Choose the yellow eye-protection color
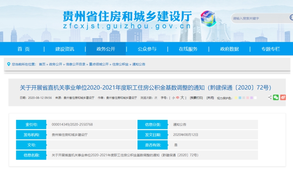293x170 pixels. click(x=236, y=98)
